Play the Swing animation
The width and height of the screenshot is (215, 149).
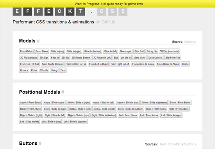54,70
